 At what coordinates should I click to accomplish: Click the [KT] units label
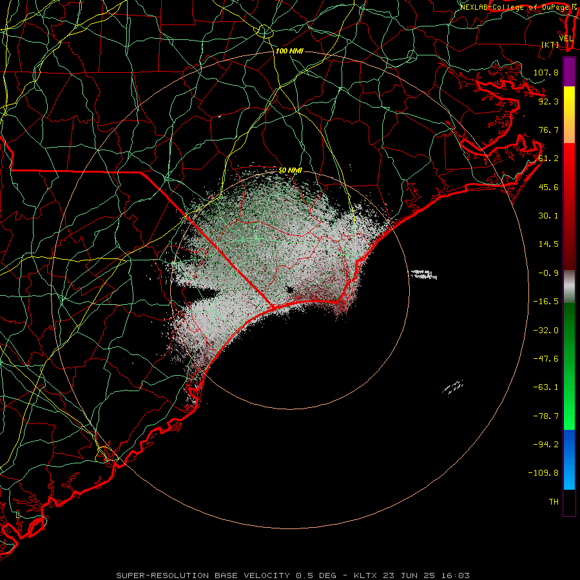coord(550,44)
